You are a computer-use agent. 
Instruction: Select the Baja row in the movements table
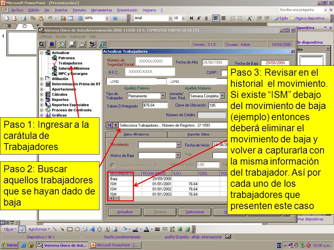[x=168, y=178]
